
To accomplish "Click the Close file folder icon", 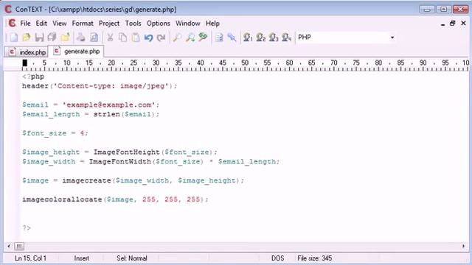I will tap(65, 38).
